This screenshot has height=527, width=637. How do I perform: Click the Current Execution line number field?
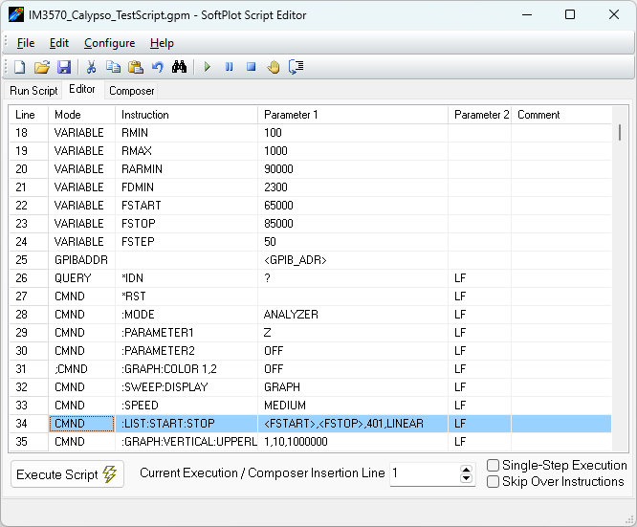tap(423, 473)
